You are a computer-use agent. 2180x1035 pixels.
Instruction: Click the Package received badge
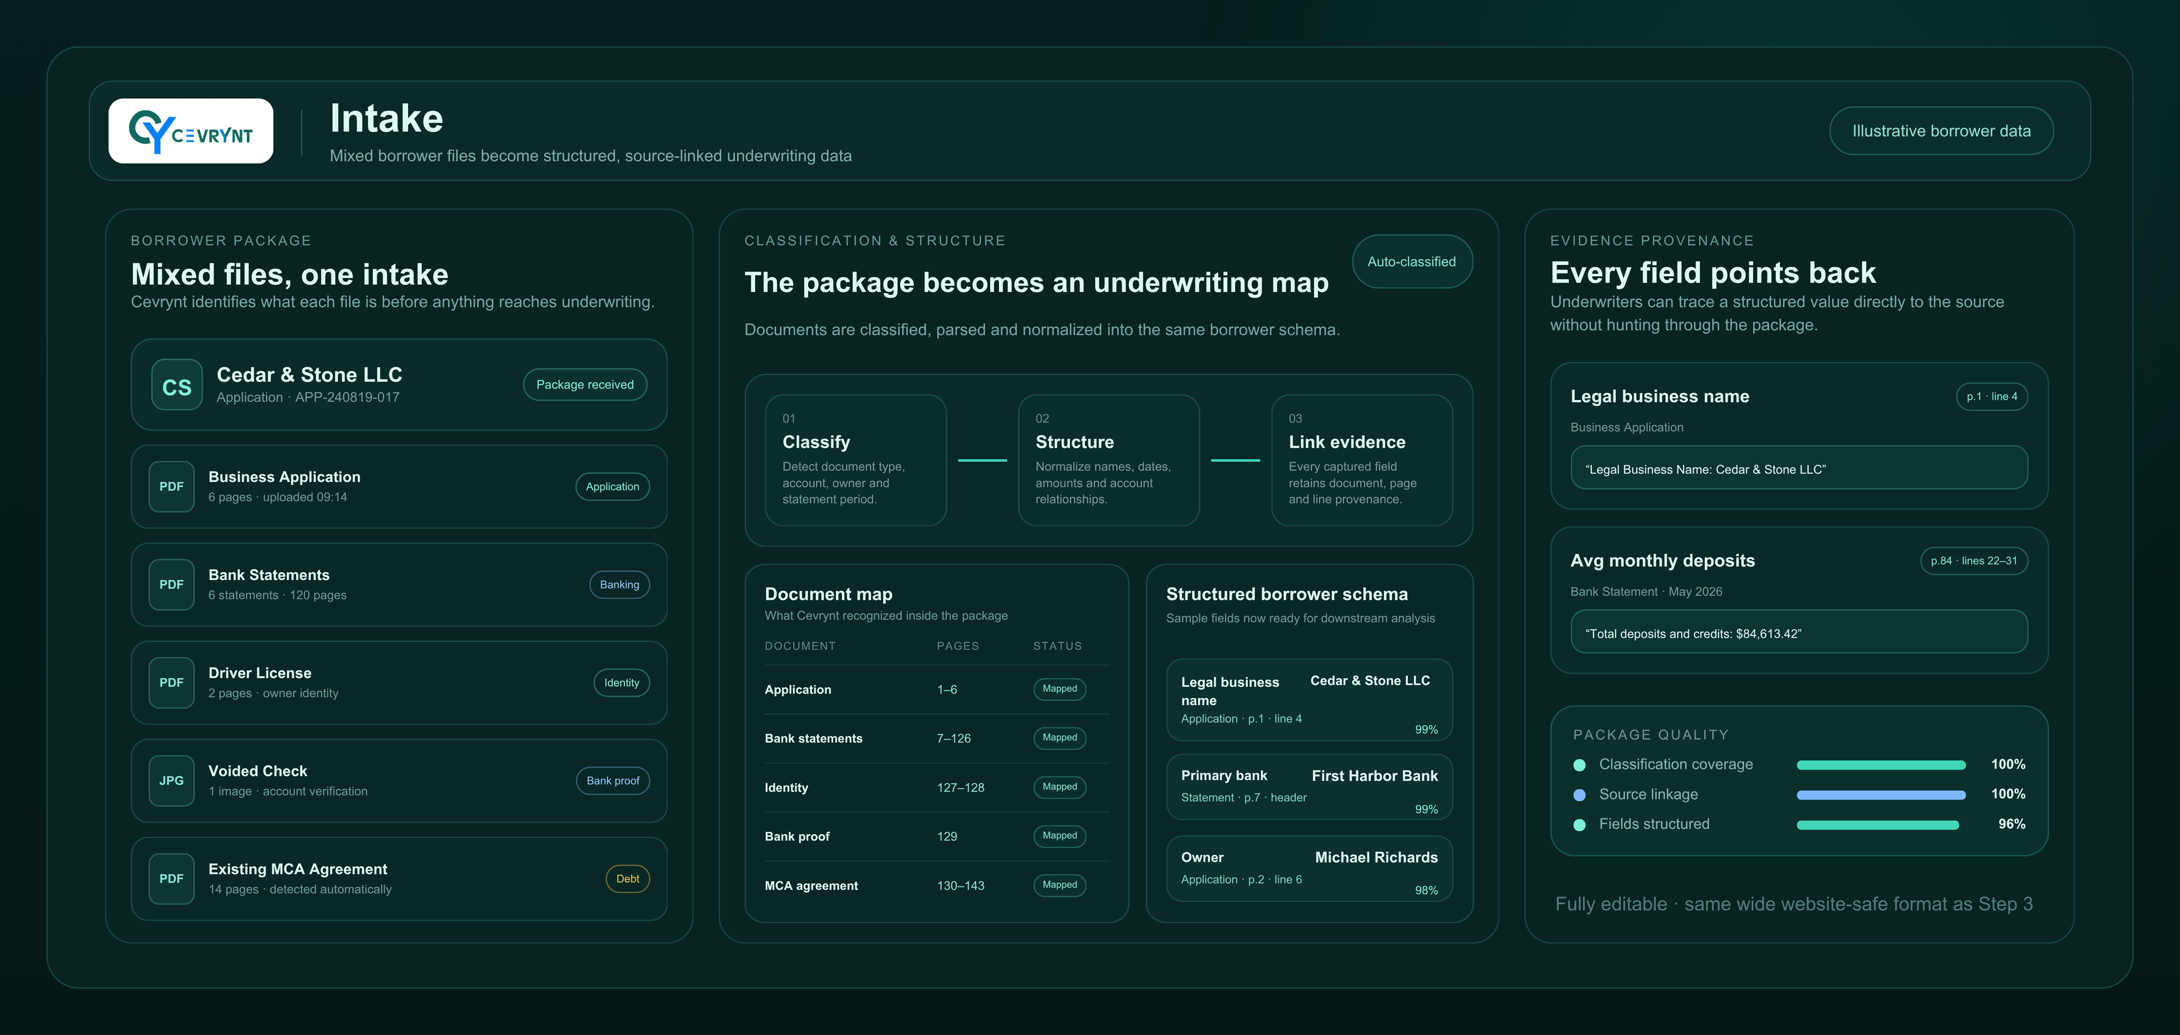pos(585,385)
